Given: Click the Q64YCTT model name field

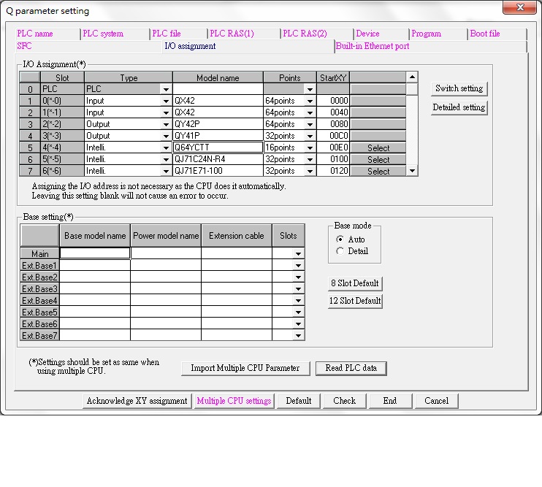Looking at the screenshot, I should click(x=218, y=147).
